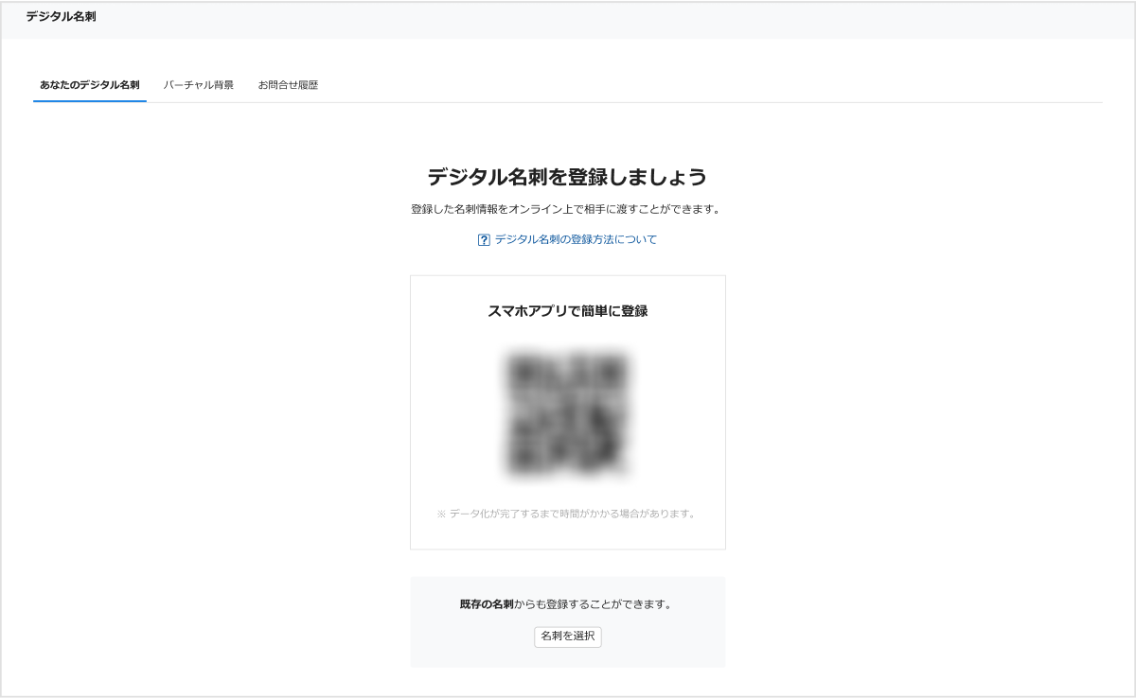Click the デジタル名刺 page title
This screenshot has width=1136, height=698.
pyautogui.click(x=61, y=17)
